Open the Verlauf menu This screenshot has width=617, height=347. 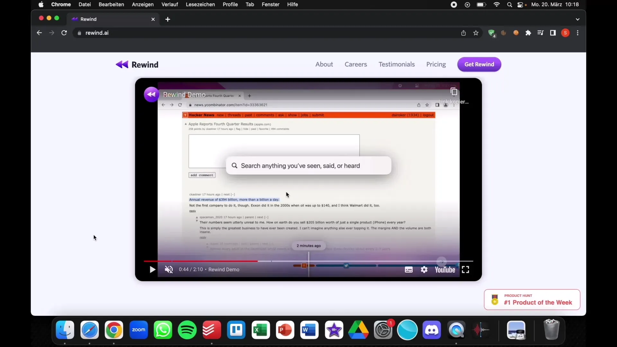[x=169, y=4]
